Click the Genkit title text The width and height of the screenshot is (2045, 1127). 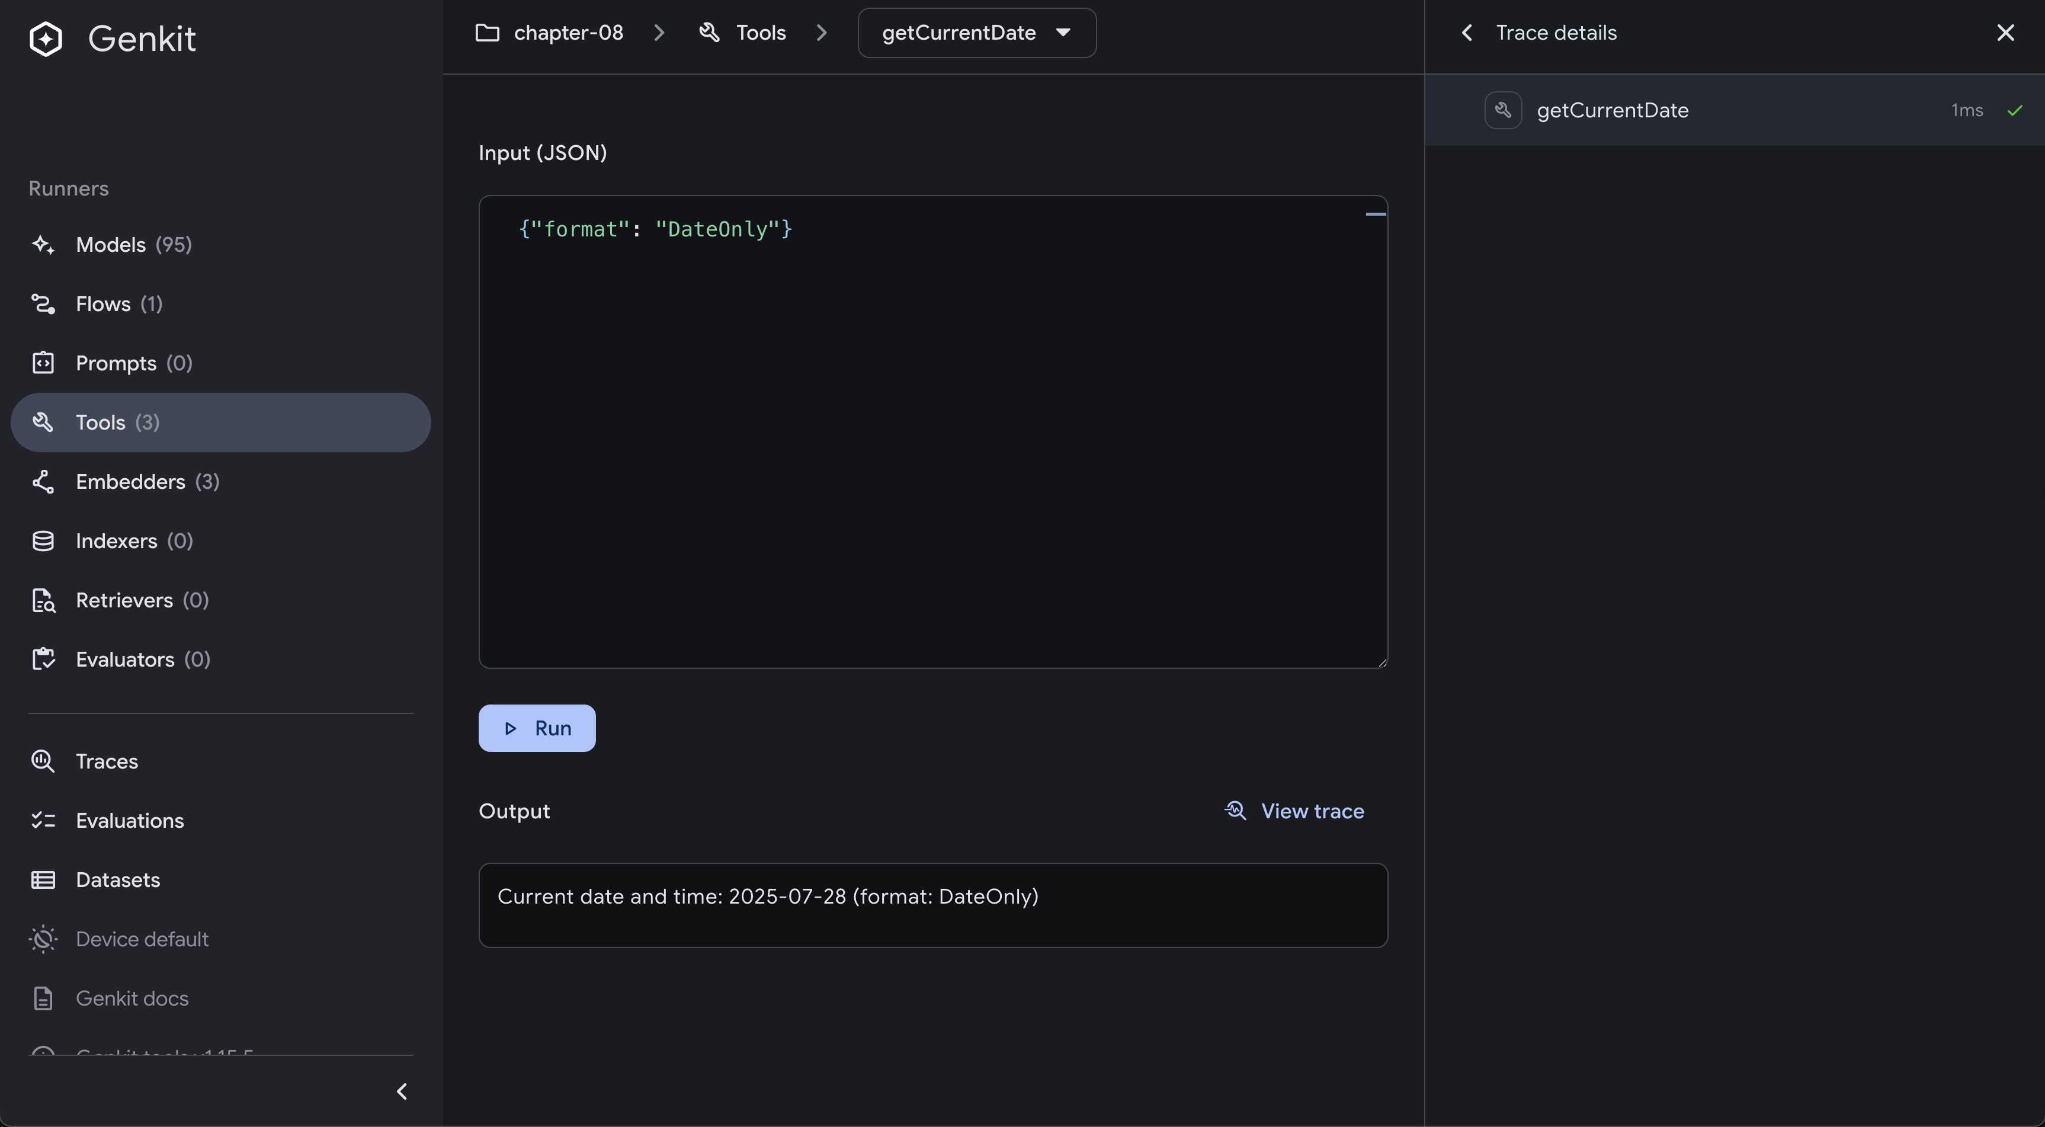coord(142,38)
